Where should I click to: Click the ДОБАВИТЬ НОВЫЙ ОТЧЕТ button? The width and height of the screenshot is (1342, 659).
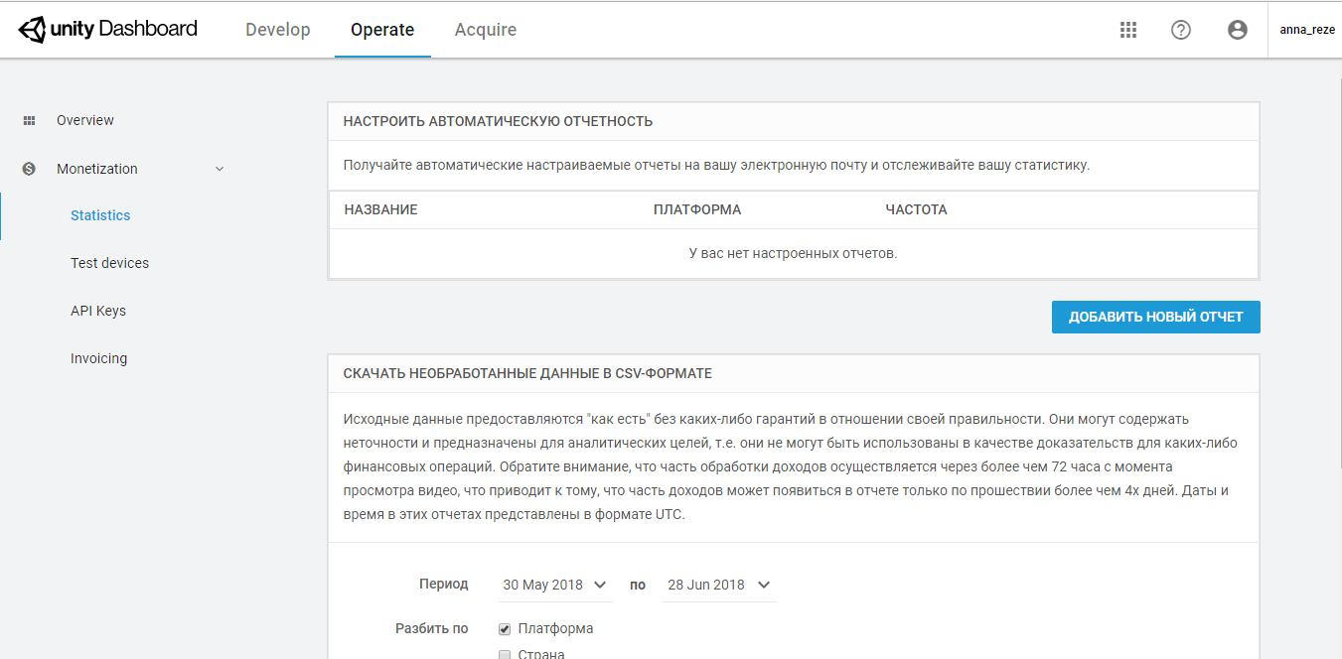point(1155,317)
